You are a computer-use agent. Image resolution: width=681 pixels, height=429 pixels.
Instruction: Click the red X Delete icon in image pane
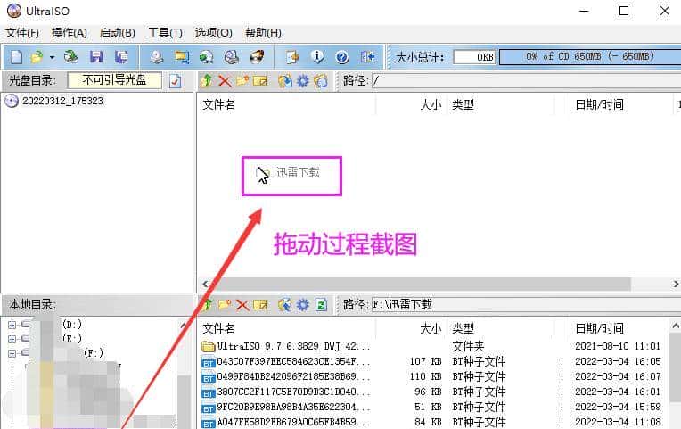225,81
